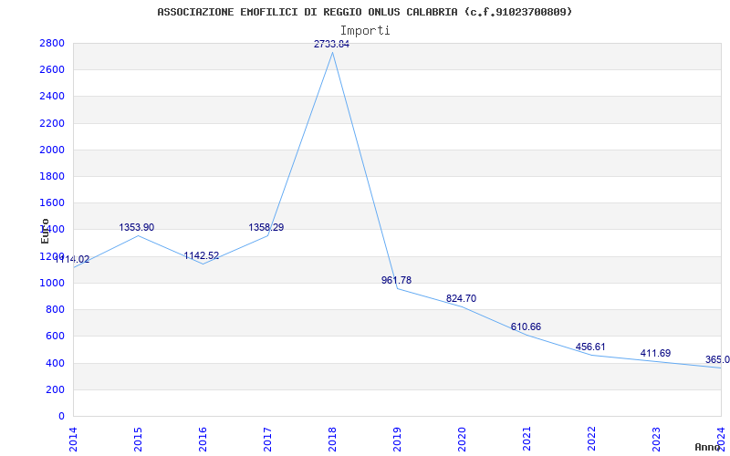The height and width of the screenshot is (456, 730).
Task: Click the 200 y-axis tick label
Action: pyautogui.click(x=55, y=389)
